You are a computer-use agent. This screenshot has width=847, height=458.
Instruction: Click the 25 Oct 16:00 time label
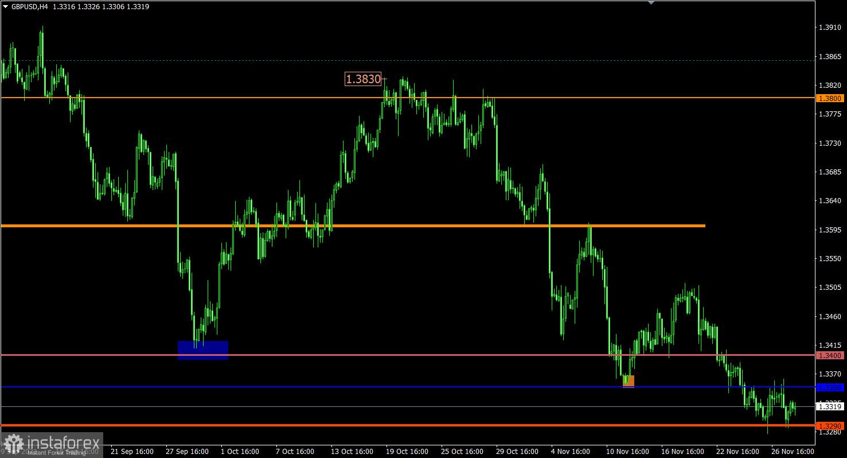point(462,452)
